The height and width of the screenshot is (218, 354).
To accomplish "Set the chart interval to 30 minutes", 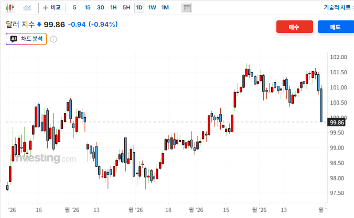I will coord(101,8).
